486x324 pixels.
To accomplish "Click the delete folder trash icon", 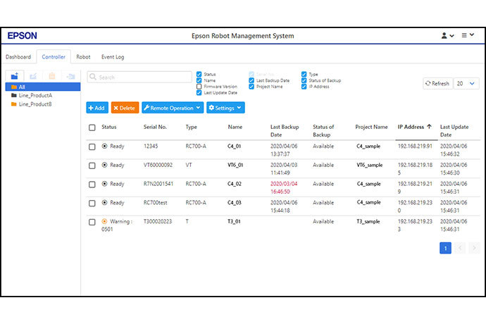I will 51,76.
